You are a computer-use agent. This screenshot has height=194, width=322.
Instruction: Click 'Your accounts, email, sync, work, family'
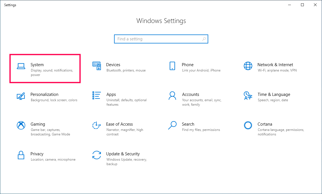pos(202,102)
